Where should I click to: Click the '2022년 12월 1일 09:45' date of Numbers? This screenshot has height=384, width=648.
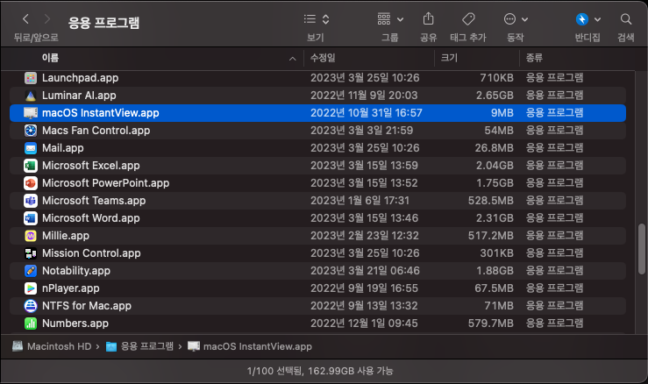[364, 324]
